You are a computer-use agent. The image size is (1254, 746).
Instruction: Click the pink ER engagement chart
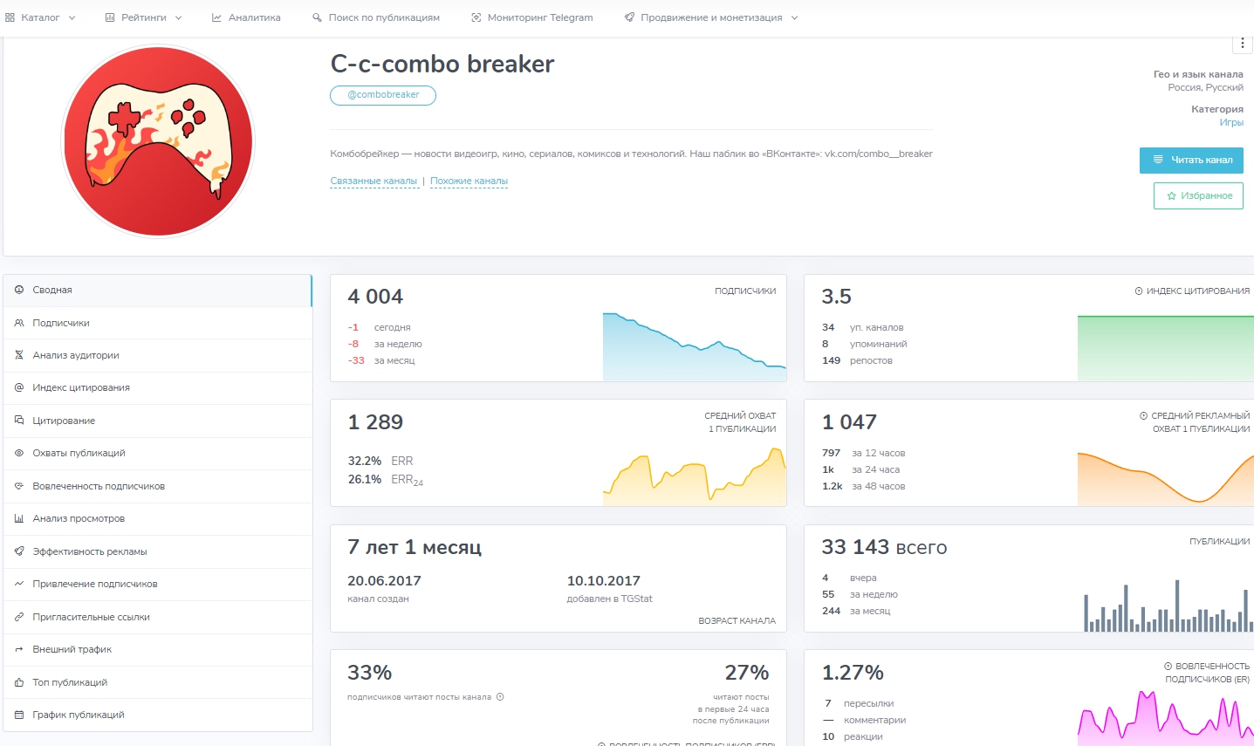tap(1166, 718)
